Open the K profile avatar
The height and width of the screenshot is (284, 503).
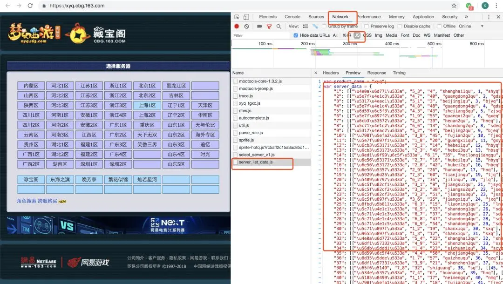[x=485, y=6]
